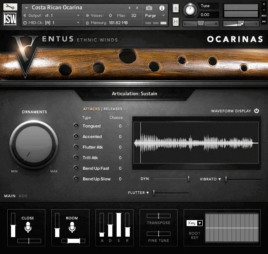The image size is (268, 254).
Task: Click the Vibrato amount slider
Action: (243, 179)
